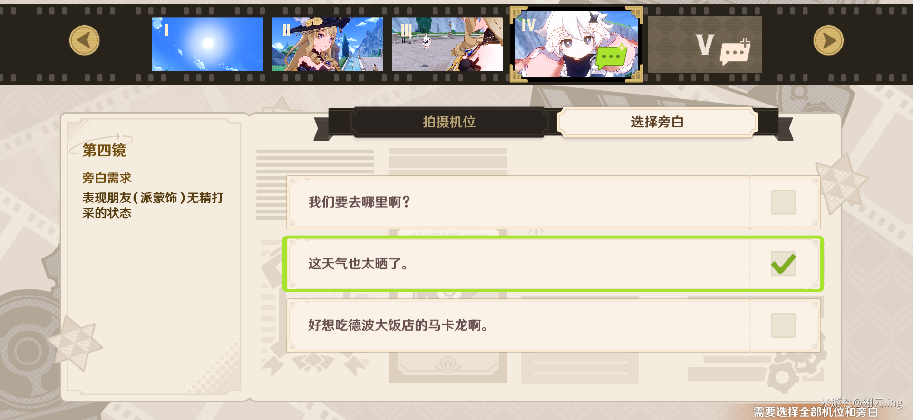Select film frame I with sunny sky
The height and width of the screenshot is (420, 913).
click(208, 44)
